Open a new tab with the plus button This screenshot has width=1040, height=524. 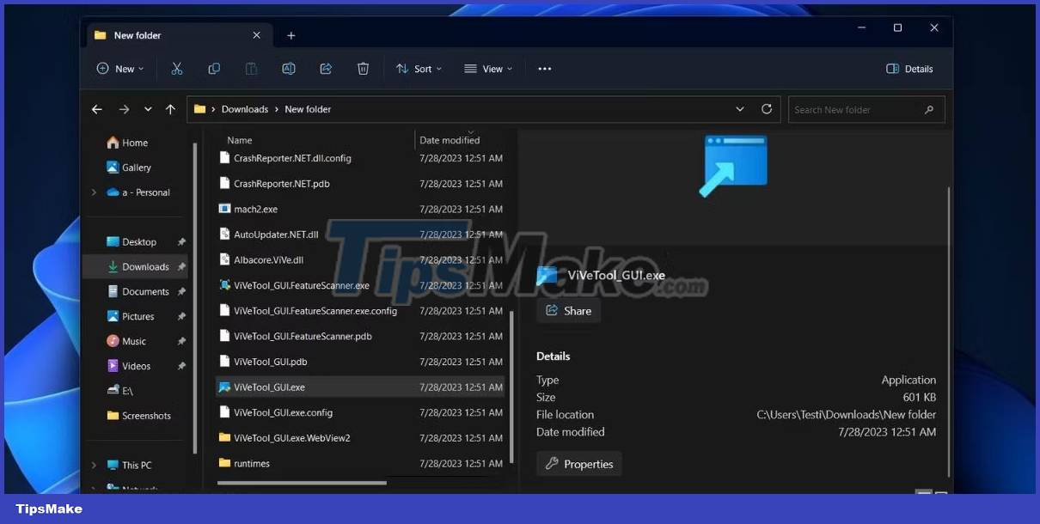click(291, 35)
